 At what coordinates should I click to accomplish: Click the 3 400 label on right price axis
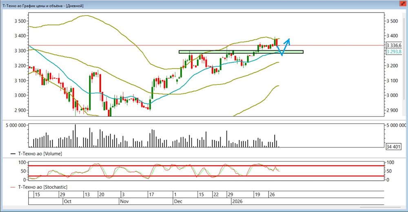tap(392, 36)
